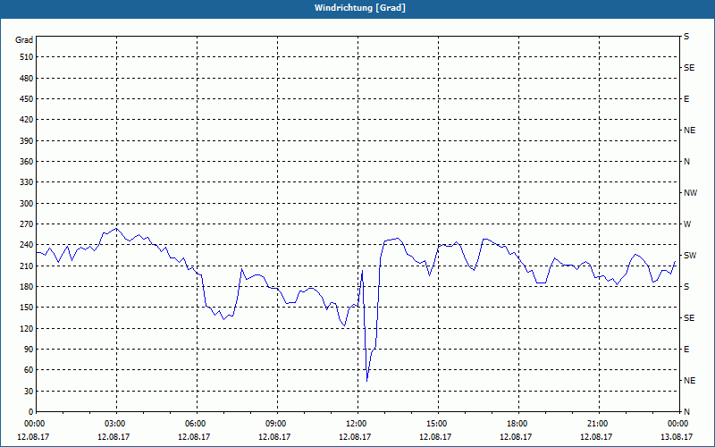The width and height of the screenshot is (715, 447).
Task: Select the Grad unit label on the y-axis
Action: tap(24, 40)
